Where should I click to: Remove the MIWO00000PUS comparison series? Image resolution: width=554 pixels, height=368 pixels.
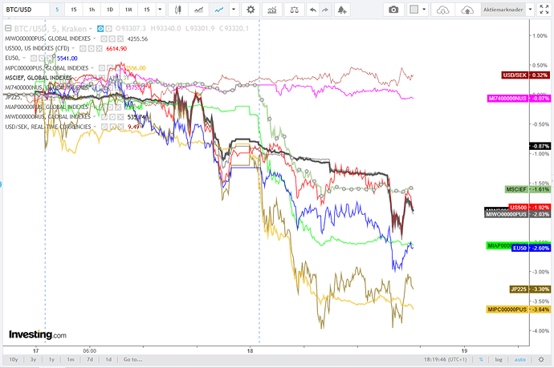tap(120, 38)
